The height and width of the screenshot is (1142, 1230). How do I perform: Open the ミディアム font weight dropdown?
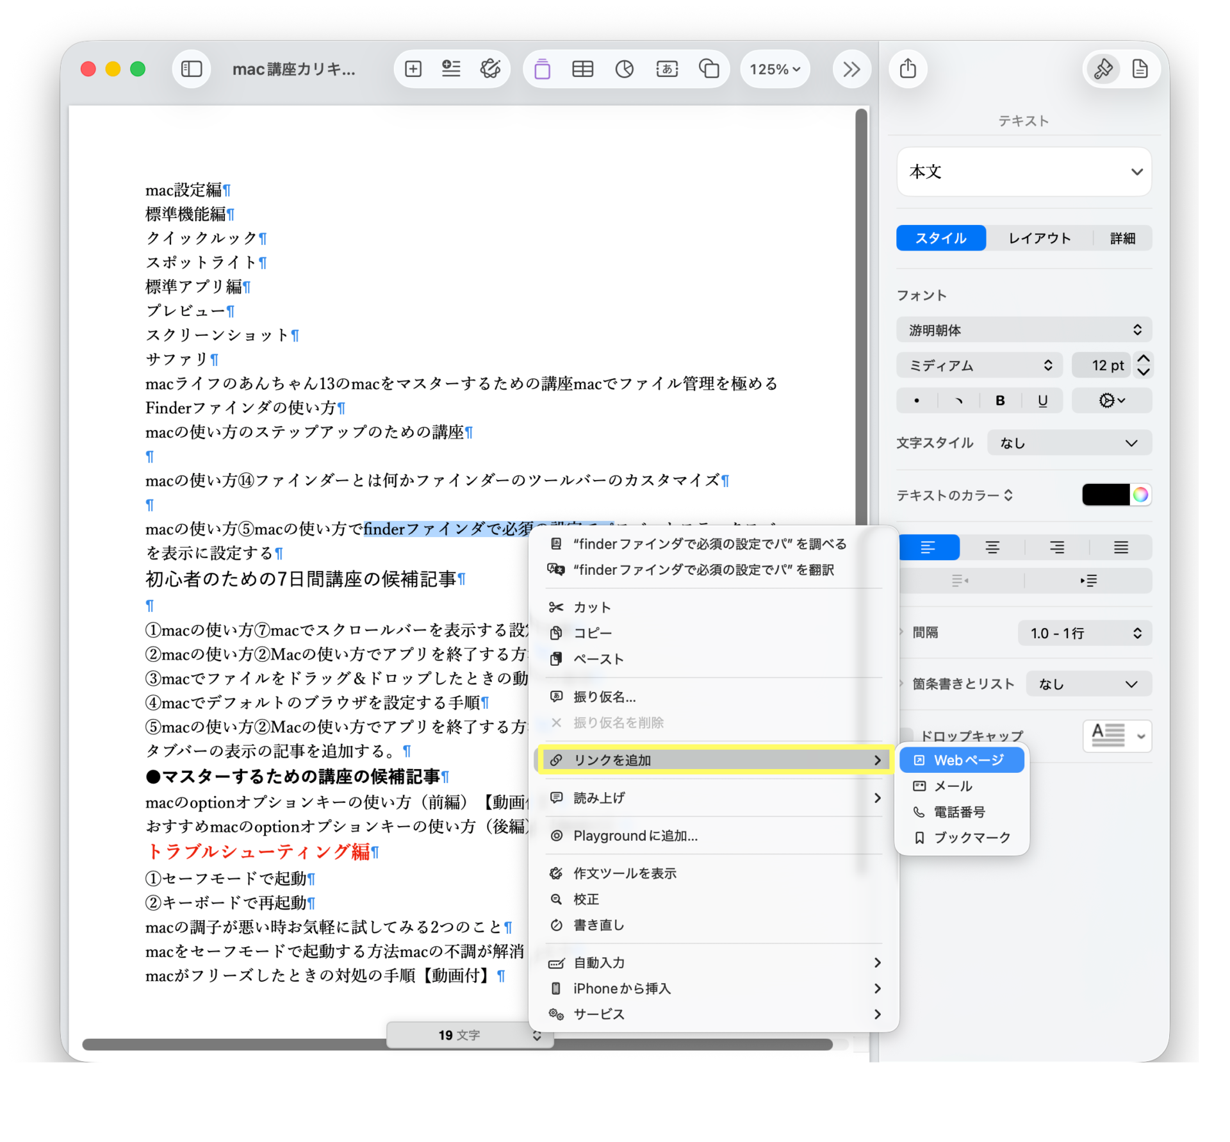pyautogui.click(x=980, y=365)
